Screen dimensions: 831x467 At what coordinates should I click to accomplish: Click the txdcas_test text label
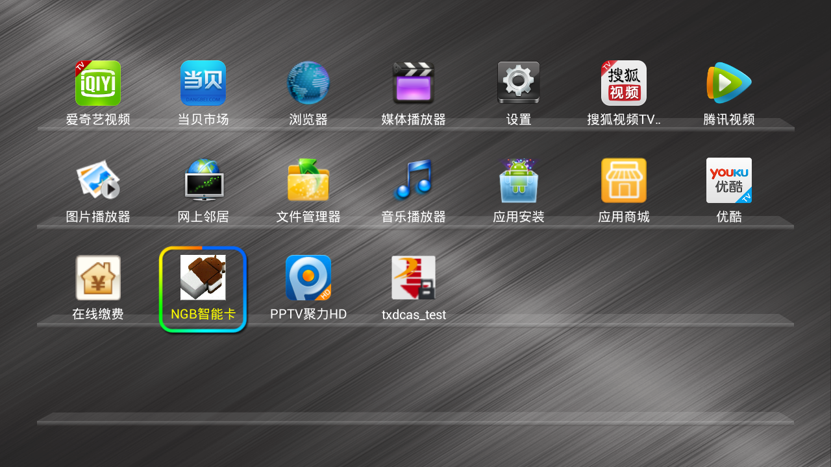click(x=414, y=315)
